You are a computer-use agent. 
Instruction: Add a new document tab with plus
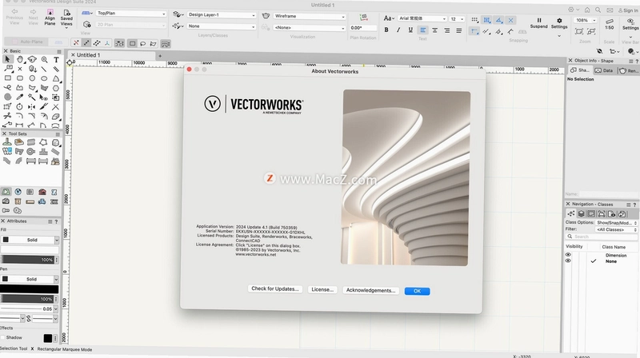coord(160,56)
